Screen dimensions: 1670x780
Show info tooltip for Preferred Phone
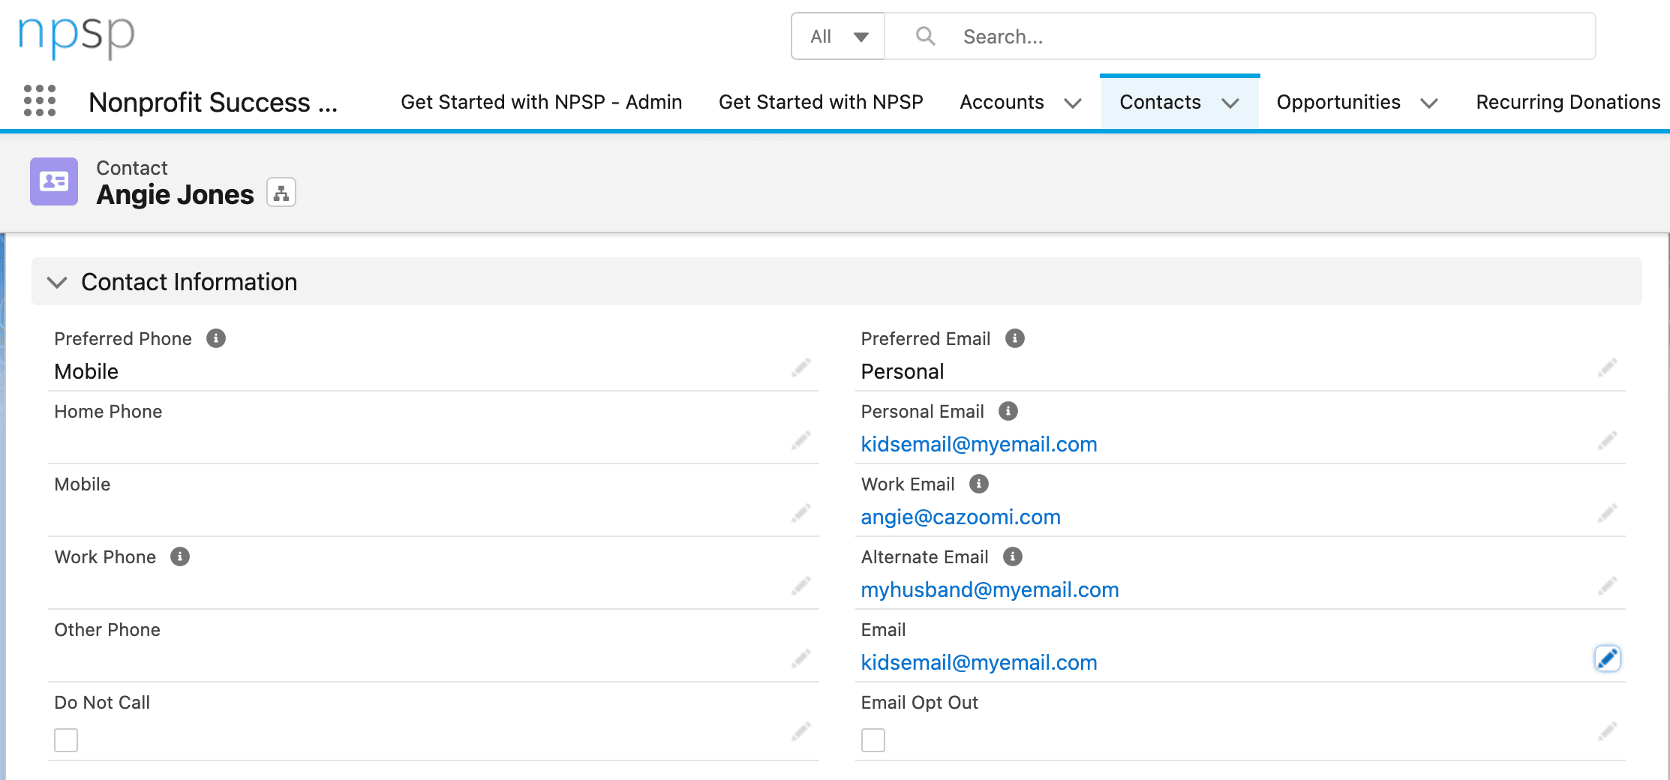click(x=216, y=338)
